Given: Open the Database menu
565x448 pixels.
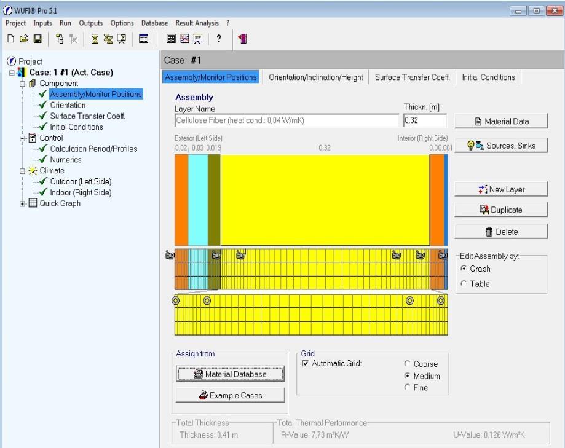Looking at the screenshot, I should [154, 23].
